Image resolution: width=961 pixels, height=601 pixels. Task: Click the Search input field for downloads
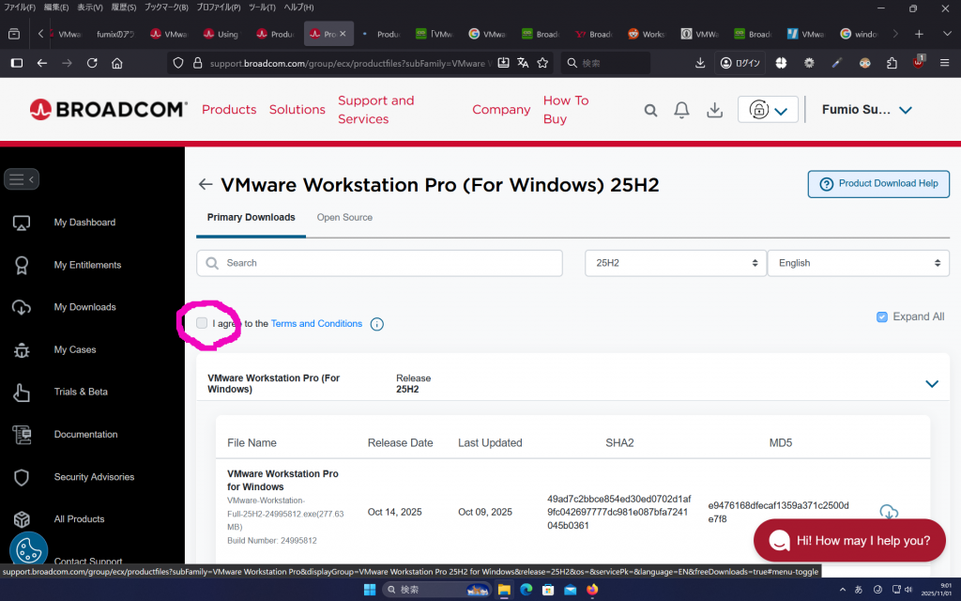coord(380,263)
